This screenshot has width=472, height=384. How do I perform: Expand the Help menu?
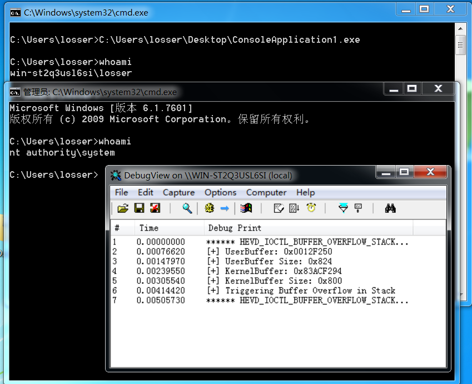tap(305, 192)
